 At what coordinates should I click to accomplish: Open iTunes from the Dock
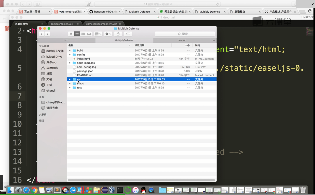click(x=135, y=190)
